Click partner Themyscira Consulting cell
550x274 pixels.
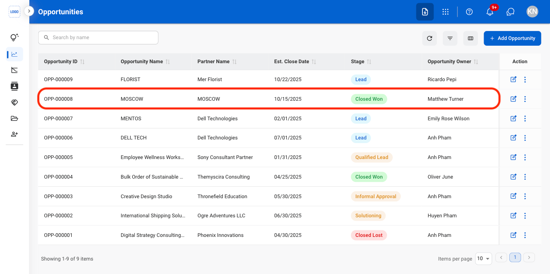point(224,177)
